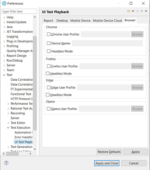Expand the Help tree node
The width and height of the screenshot is (150, 170).
(4, 17)
